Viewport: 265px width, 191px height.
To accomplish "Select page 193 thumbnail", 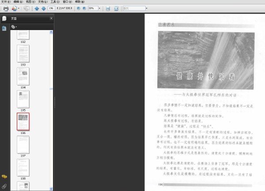I will coord(23,53).
